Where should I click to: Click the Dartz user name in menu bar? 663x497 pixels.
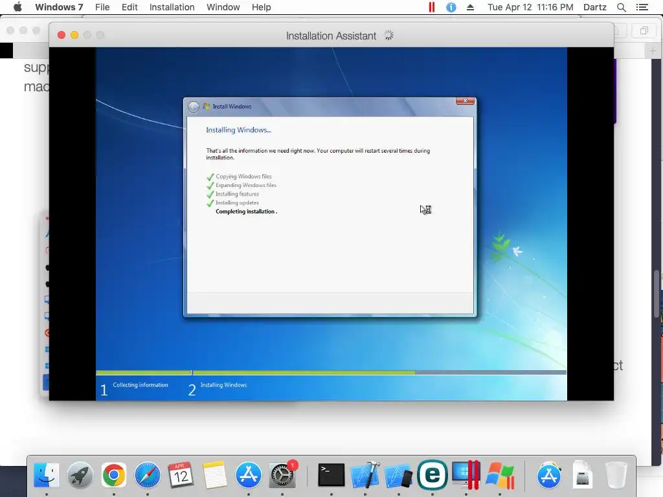pos(594,7)
